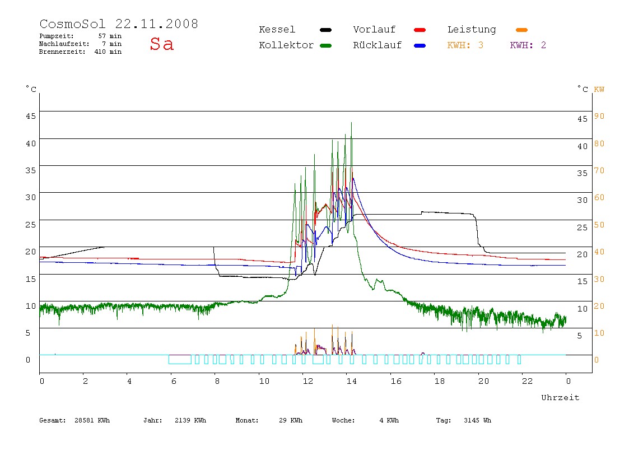Click the "Leistung" legend label
643x455 pixels.
tap(472, 30)
